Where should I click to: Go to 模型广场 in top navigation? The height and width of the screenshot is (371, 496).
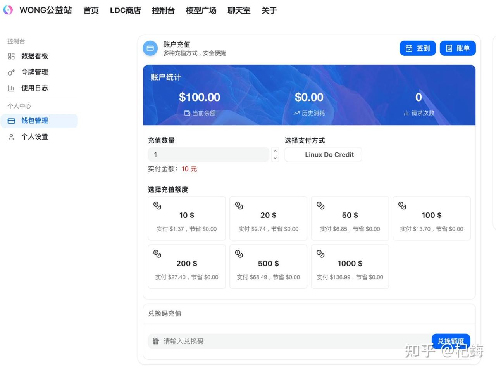(201, 10)
